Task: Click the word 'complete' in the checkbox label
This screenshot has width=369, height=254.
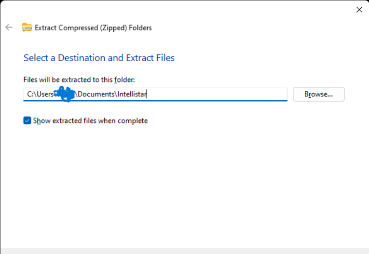Action: click(133, 121)
